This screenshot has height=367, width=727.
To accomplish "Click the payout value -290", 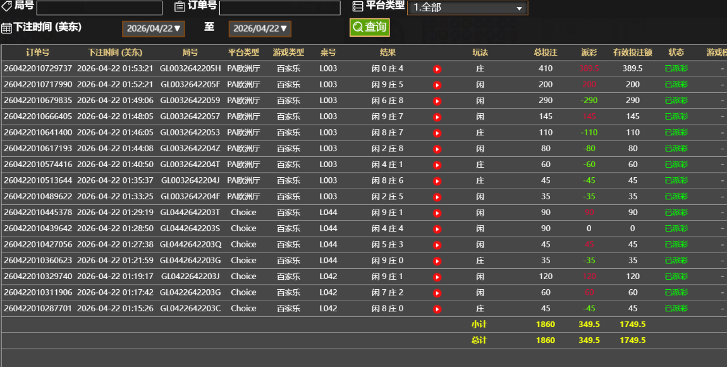I will [589, 100].
